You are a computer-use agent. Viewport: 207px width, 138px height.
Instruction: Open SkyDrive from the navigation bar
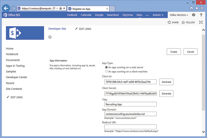[x=128, y=15]
